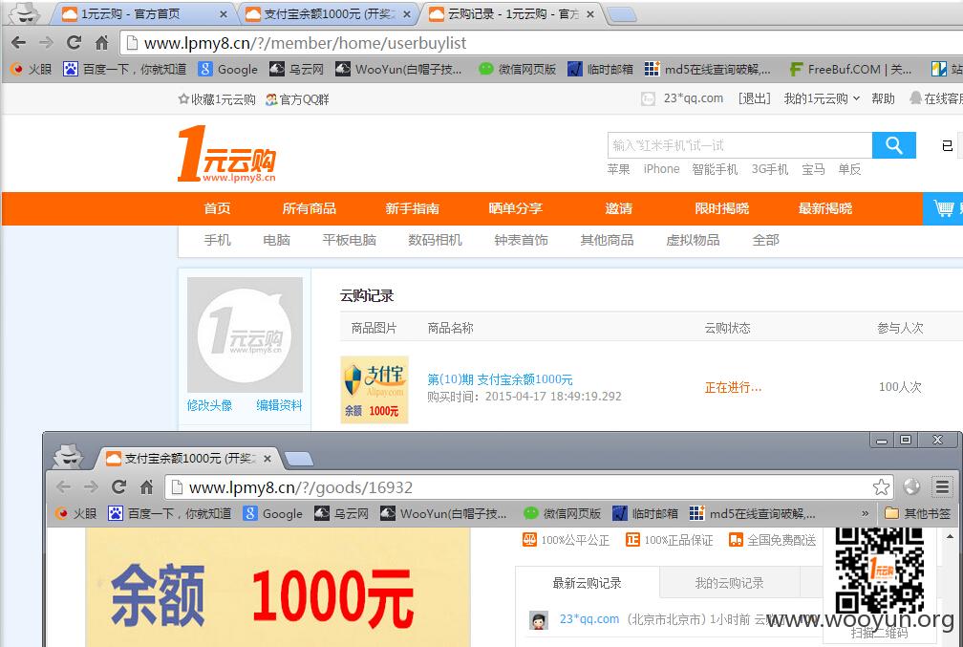
Task: Open WooYun bookmark in the front window
Action: [443, 513]
